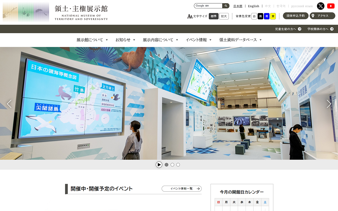Set text size to 標準
This screenshot has height=211, width=338.
[x=214, y=16]
